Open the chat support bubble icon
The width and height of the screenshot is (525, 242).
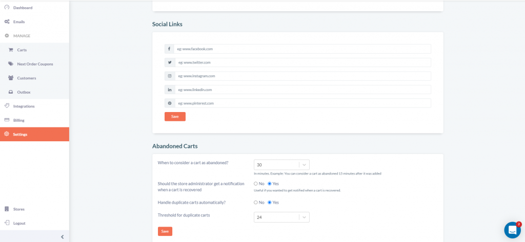click(x=512, y=230)
